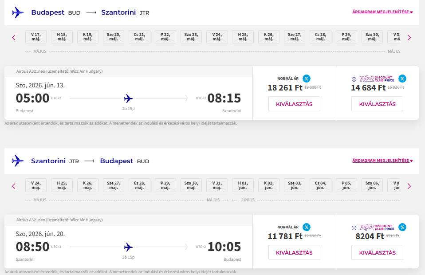Image resolution: width=425 pixels, height=275 pixels.
Task: Select outbound date P 29, máj.
Action: click(x=346, y=37)
